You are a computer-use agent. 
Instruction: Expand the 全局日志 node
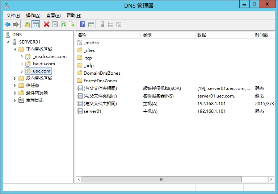click(15, 100)
